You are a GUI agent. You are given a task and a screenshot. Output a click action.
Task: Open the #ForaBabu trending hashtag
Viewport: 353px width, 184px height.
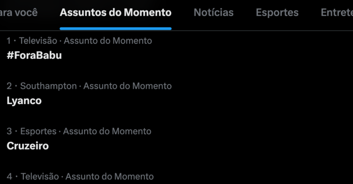pyautogui.click(x=34, y=55)
